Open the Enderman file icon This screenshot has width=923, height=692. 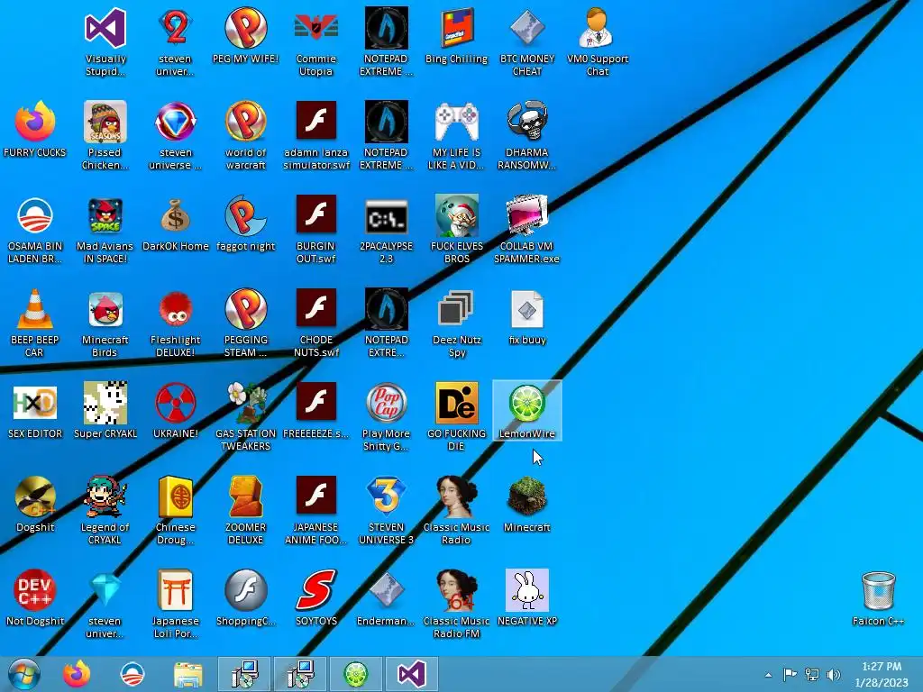[386, 598]
